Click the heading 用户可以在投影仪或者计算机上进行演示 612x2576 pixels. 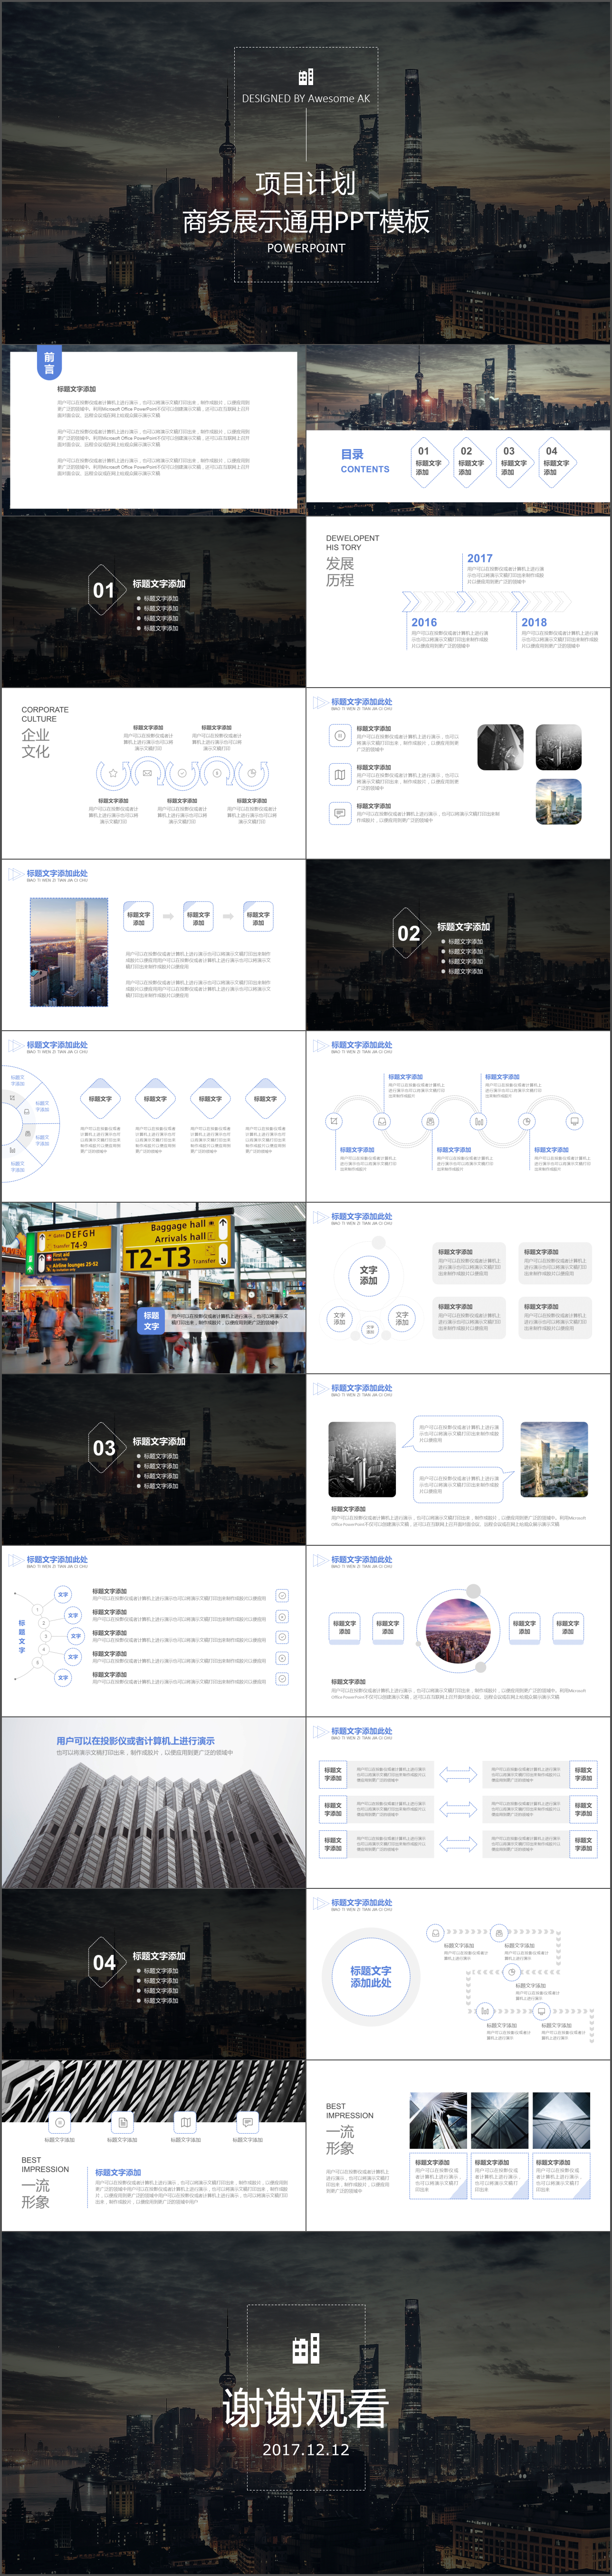135,1741
